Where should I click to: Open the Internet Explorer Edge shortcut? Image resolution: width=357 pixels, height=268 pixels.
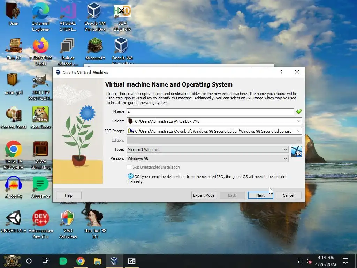pos(40,16)
